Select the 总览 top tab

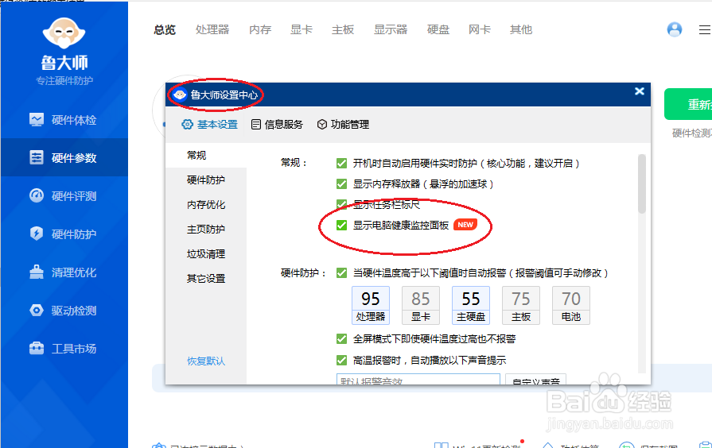(165, 30)
